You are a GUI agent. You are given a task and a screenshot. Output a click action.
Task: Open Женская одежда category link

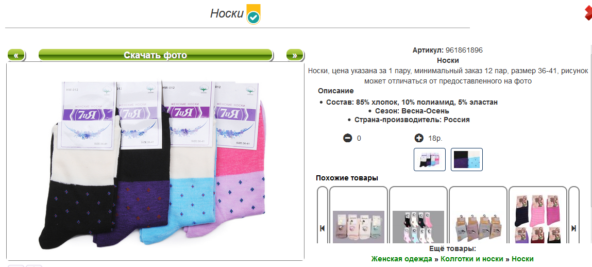(x=402, y=259)
